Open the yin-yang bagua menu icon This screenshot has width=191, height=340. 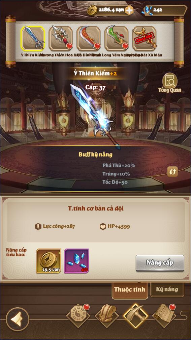click(78, 316)
